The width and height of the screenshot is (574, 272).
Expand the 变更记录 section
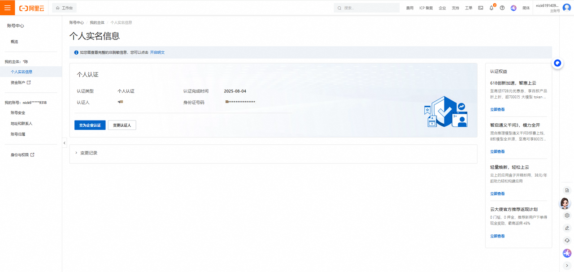click(x=88, y=153)
